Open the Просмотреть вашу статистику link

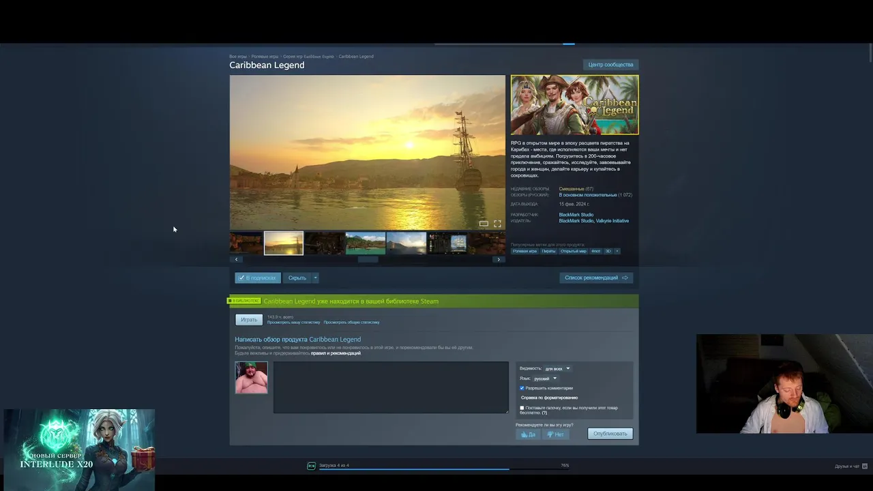click(x=294, y=323)
